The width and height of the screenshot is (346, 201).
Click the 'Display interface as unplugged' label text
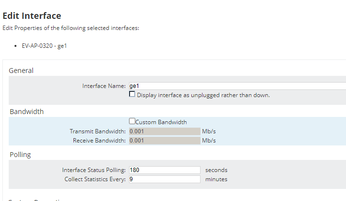point(203,95)
